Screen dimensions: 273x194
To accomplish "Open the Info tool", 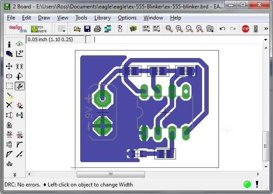I will click(x=9, y=44).
